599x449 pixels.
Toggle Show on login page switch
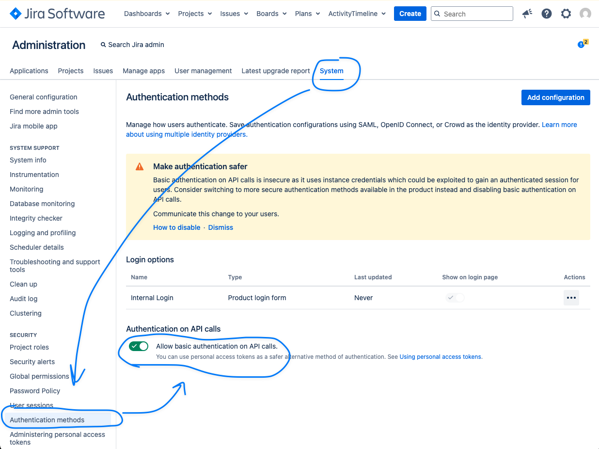[x=455, y=298]
